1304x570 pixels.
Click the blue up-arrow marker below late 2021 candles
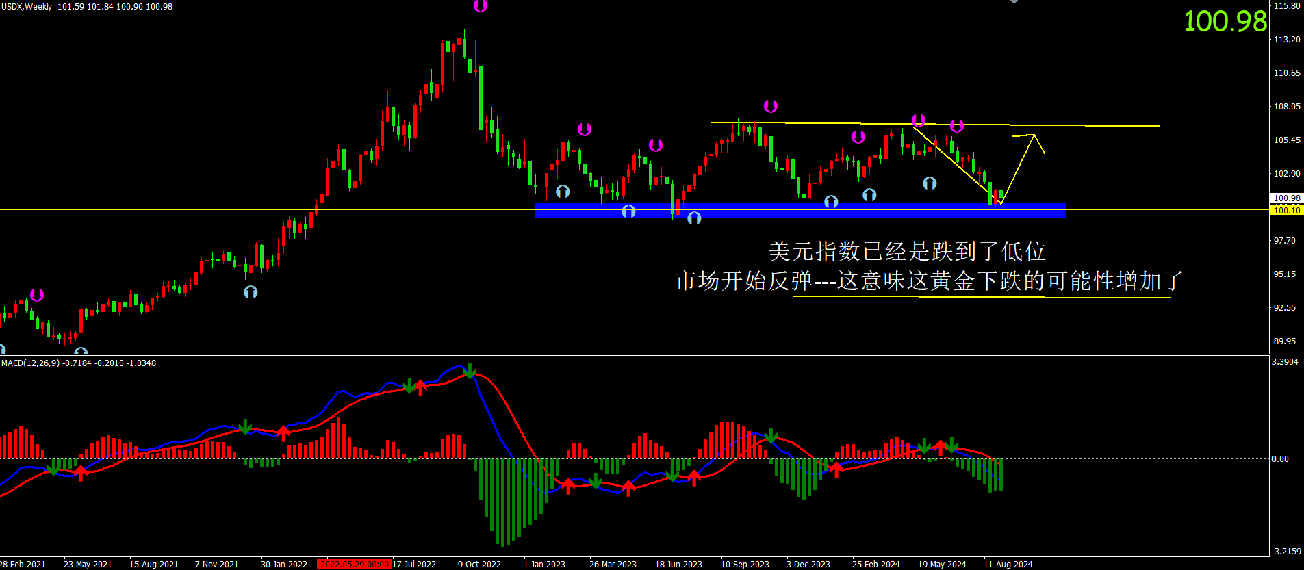(x=251, y=292)
